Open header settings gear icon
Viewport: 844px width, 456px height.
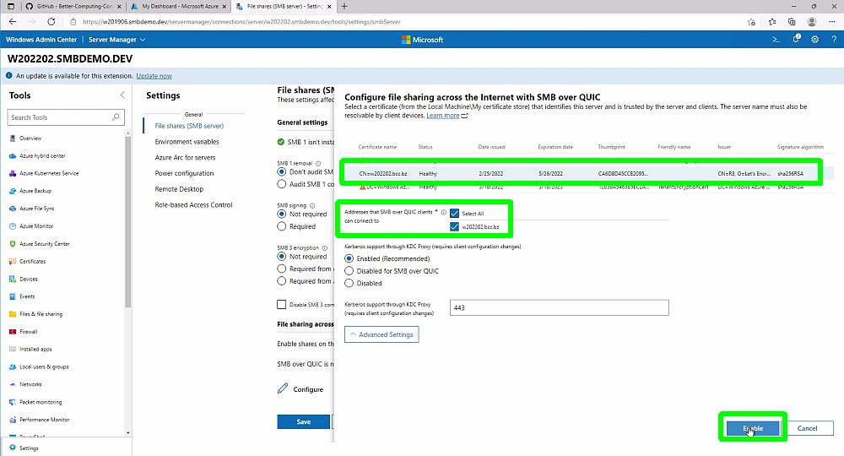point(815,40)
